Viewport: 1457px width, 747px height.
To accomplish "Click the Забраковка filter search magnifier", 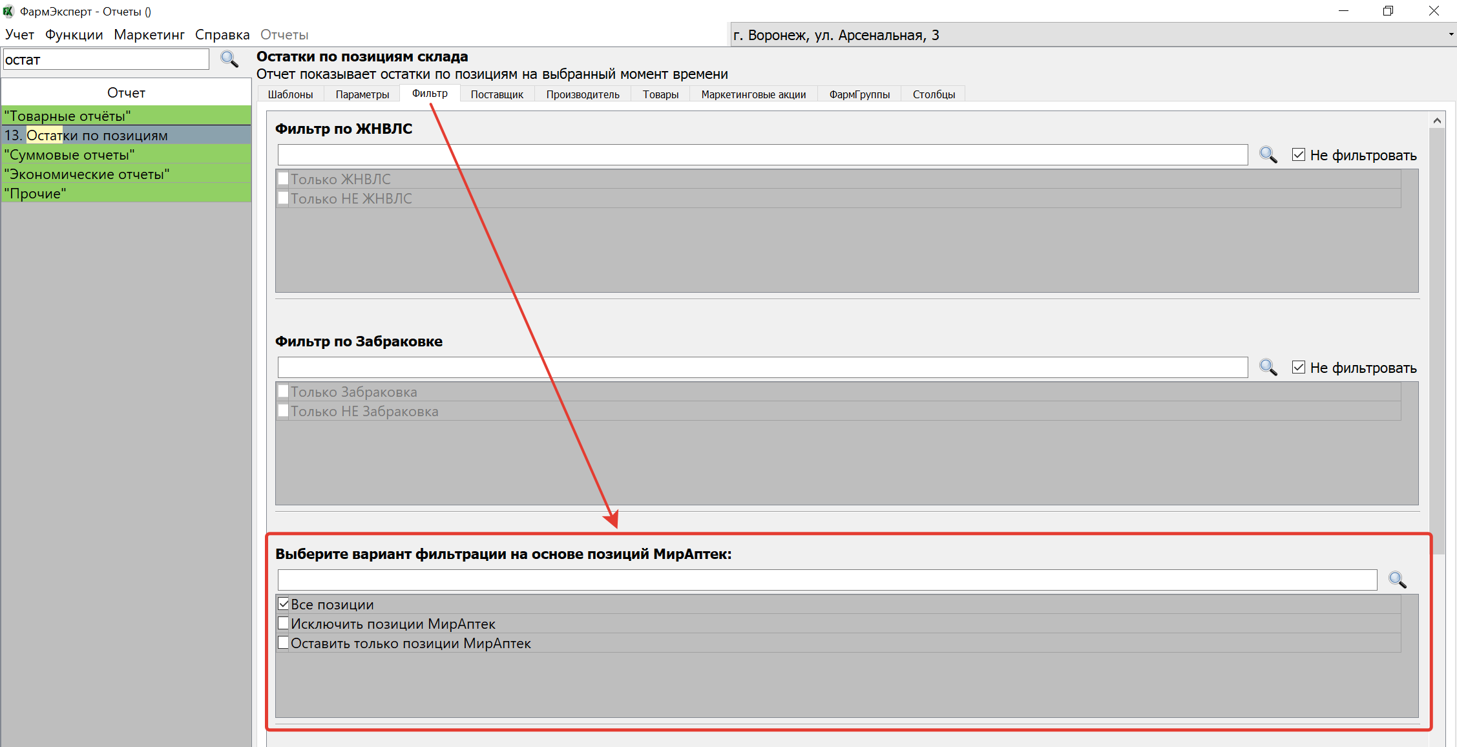I will pos(1268,368).
